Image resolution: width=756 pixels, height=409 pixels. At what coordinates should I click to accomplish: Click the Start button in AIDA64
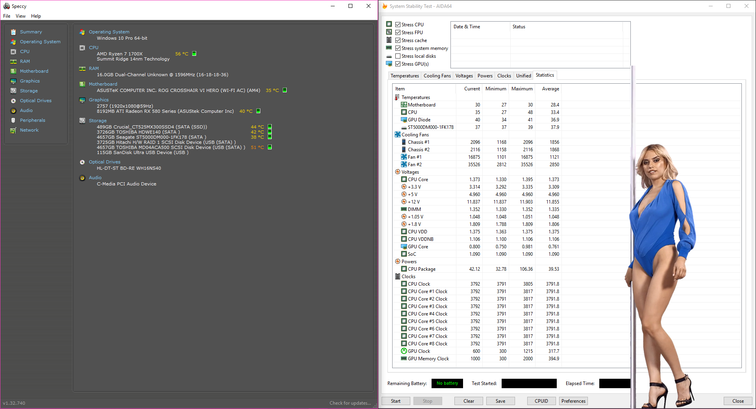(x=396, y=401)
